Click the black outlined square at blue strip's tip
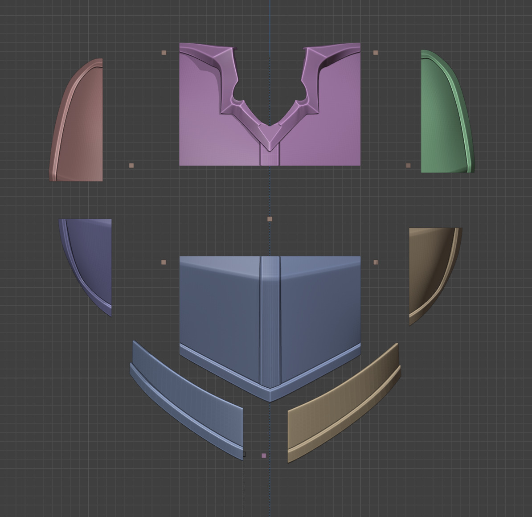The image size is (532, 517). coord(244,454)
